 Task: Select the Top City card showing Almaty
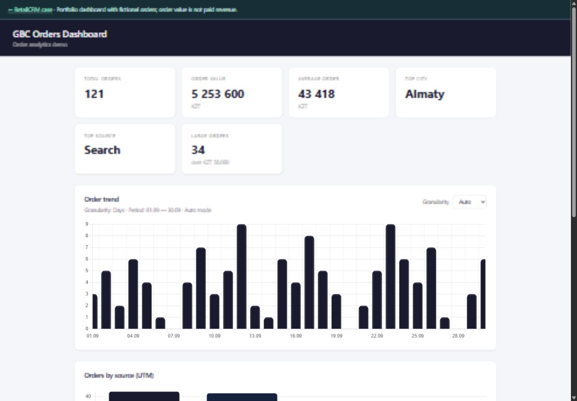tap(446, 92)
